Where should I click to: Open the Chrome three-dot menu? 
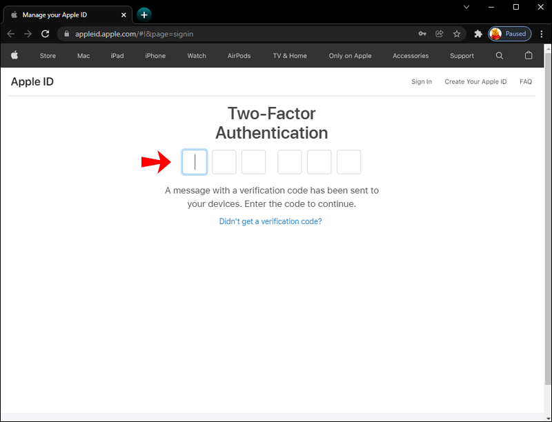pos(542,34)
